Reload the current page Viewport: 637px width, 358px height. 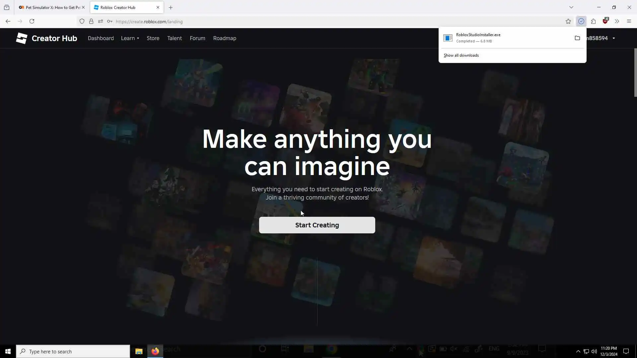(x=32, y=21)
